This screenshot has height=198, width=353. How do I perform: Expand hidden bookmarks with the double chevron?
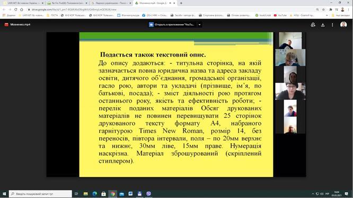[327, 15]
